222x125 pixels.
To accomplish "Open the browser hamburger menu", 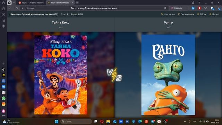I will tap(199, 3).
